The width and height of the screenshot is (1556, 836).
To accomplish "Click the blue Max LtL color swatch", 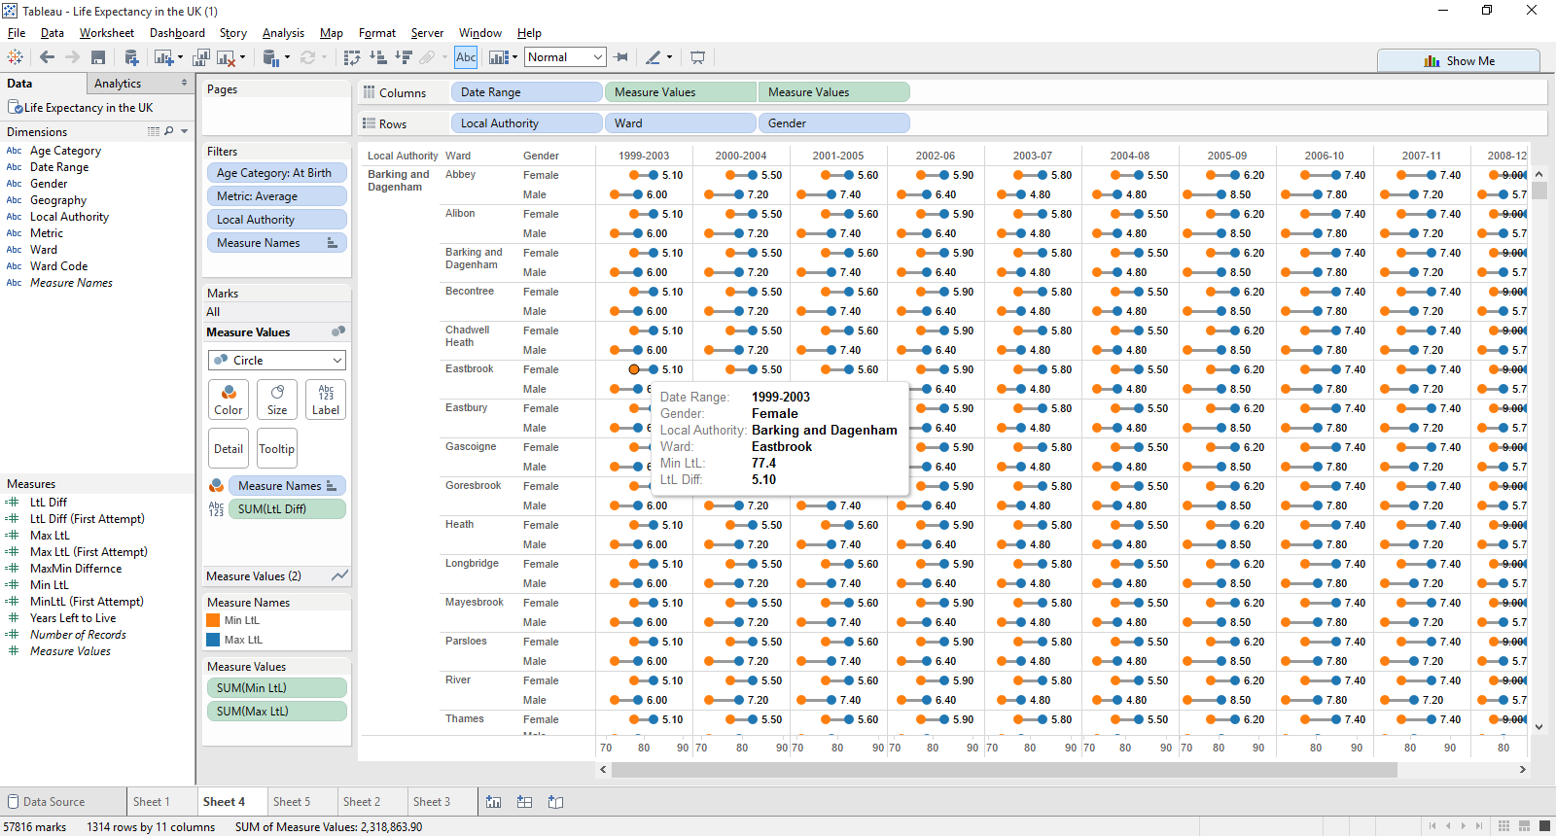I will 213,640.
